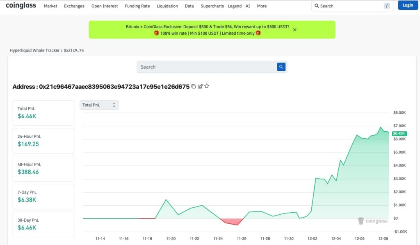
Task: Click the coinglass logo in header
Action: [x=21, y=6]
